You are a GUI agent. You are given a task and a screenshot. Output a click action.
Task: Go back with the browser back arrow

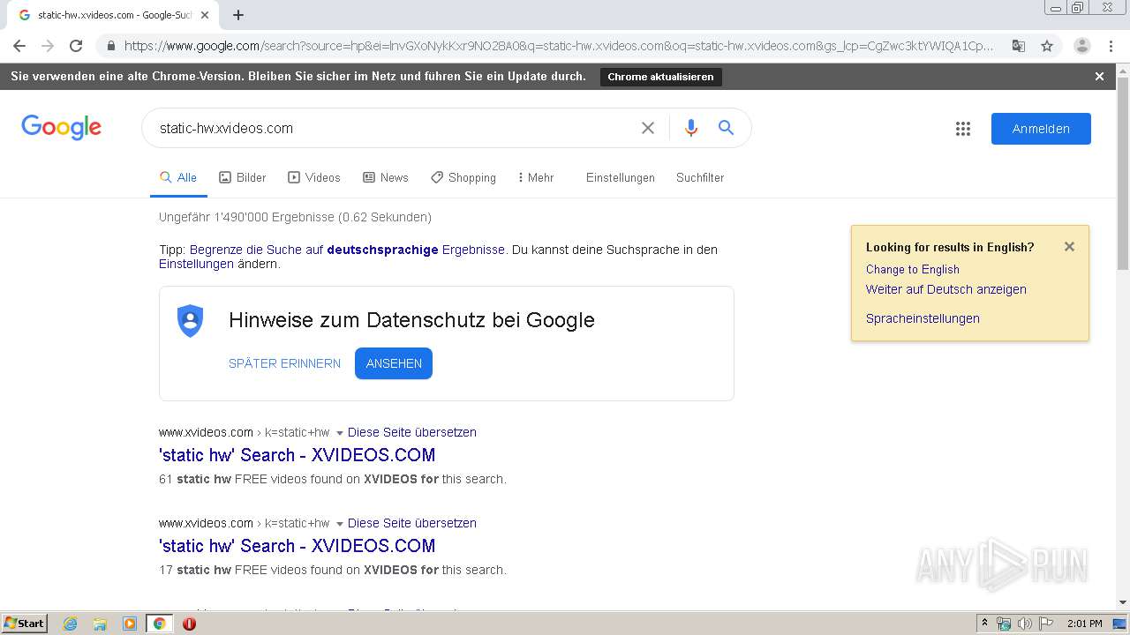[x=19, y=46]
